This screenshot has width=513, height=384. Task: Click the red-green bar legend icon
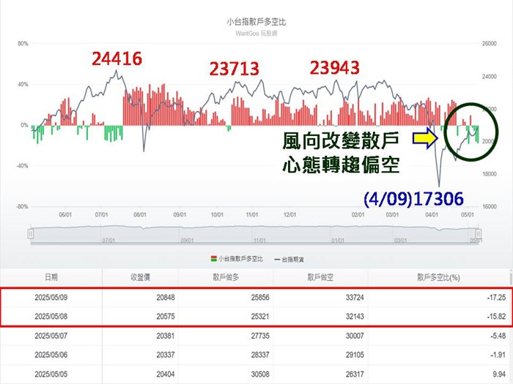213,259
